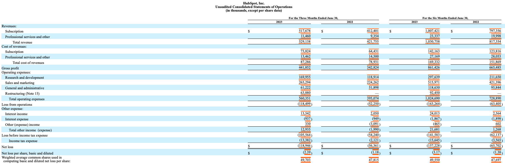505x166 pixels.
Task: Click the 'Operating expenses:' section label
Action: 16,72
